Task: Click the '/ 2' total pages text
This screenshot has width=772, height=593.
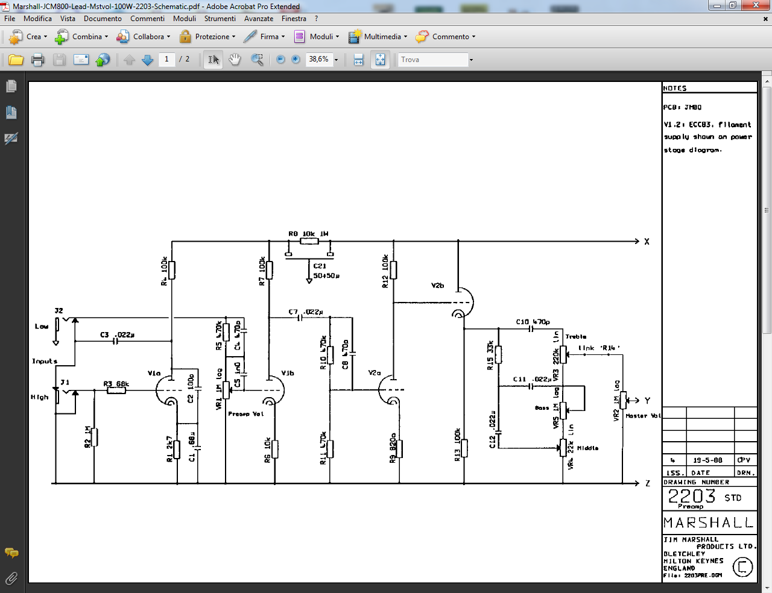Action: [x=184, y=60]
